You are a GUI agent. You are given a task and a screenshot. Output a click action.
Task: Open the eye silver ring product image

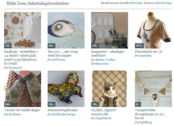[66, 30]
